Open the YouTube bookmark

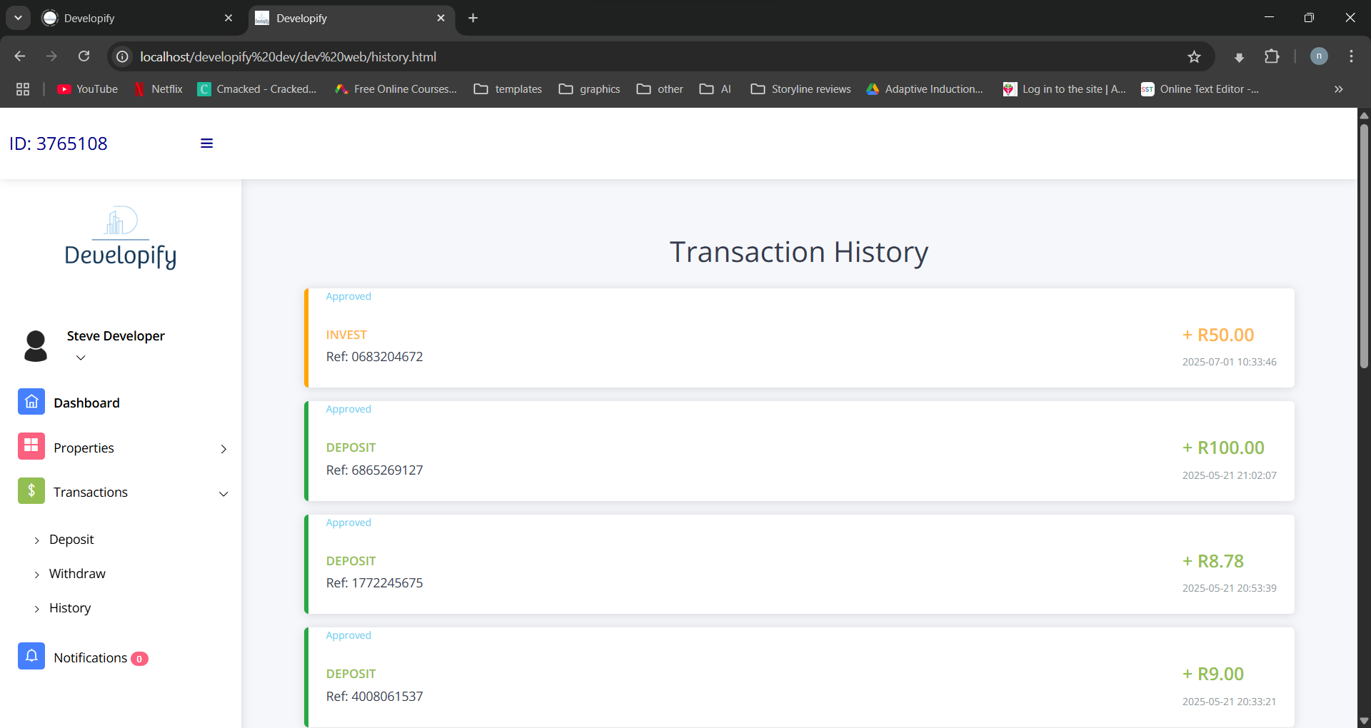88,89
